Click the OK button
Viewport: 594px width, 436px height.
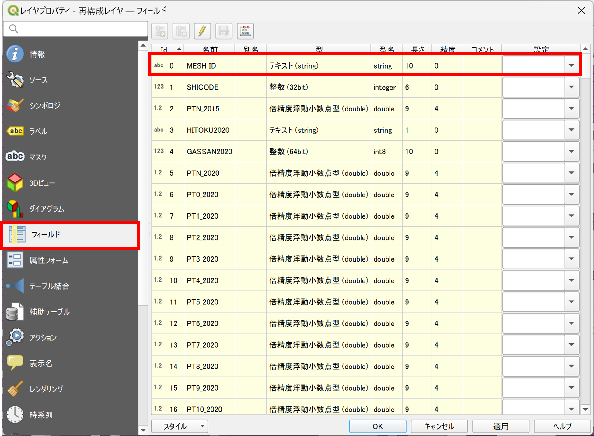tap(378, 426)
